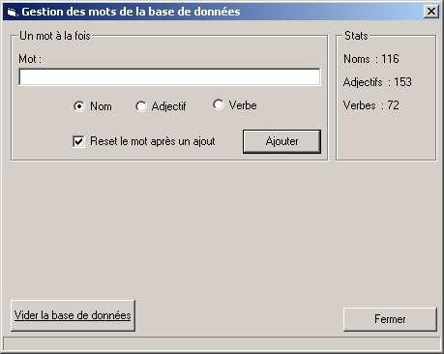Click inside the Mot text field
The height and width of the screenshot is (354, 444).
(x=169, y=76)
